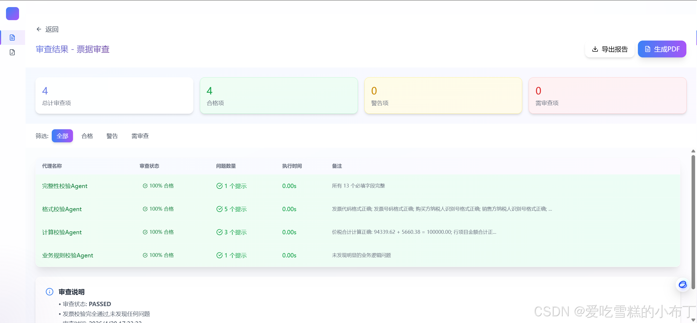Click note 所有 13 个必填字段完整
The image size is (697, 323).
tap(358, 186)
